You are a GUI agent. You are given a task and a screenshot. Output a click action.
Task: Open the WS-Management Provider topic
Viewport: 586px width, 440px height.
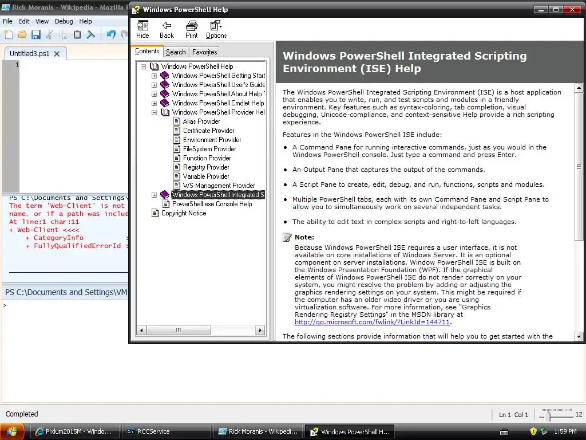pyautogui.click(x=219, y=186)
